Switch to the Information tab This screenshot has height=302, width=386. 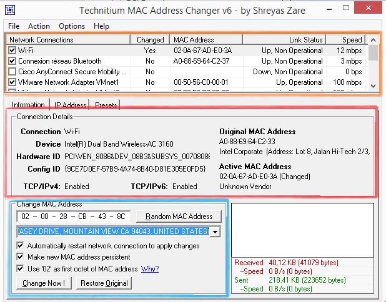(28, 105)
